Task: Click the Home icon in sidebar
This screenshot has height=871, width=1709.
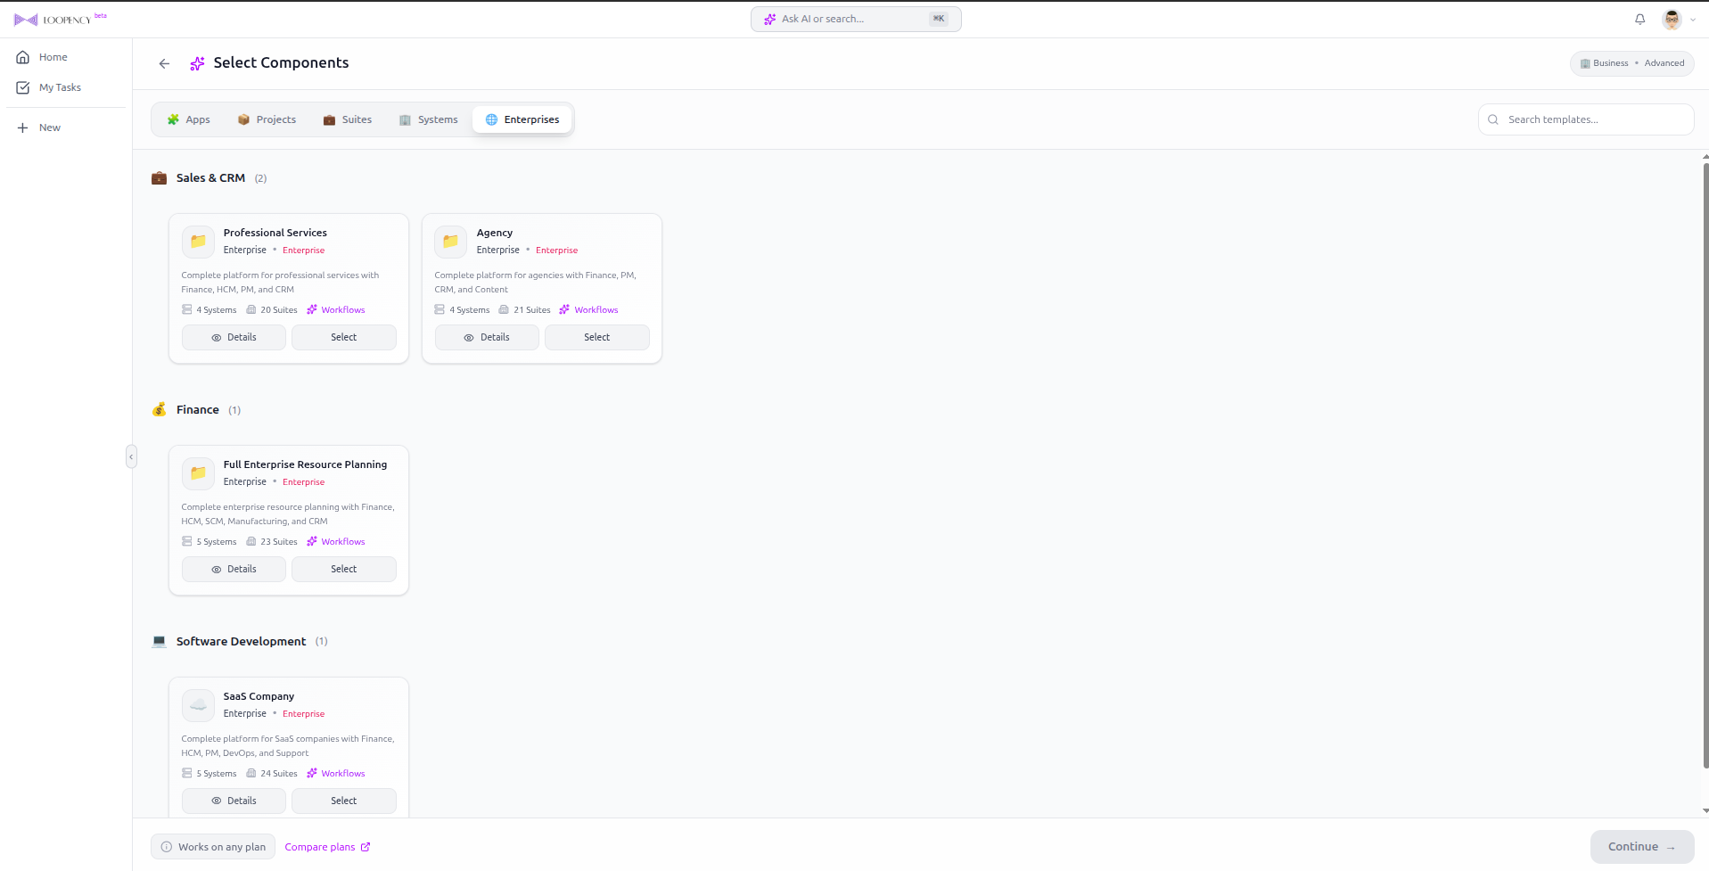Action: point(23,56)
